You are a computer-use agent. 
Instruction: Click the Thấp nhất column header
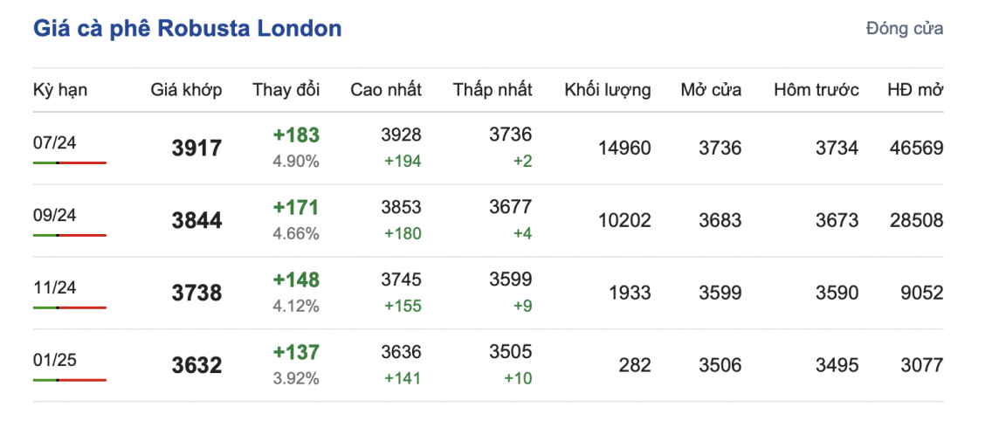(x=492, y=90)
